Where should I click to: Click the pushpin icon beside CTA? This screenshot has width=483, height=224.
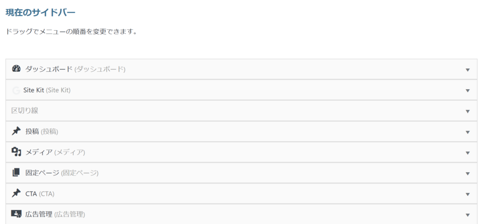[16, 193]
